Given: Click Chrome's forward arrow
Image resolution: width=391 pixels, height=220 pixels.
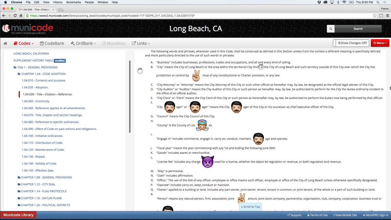Looking at the screenshot, I should [10, 15].
